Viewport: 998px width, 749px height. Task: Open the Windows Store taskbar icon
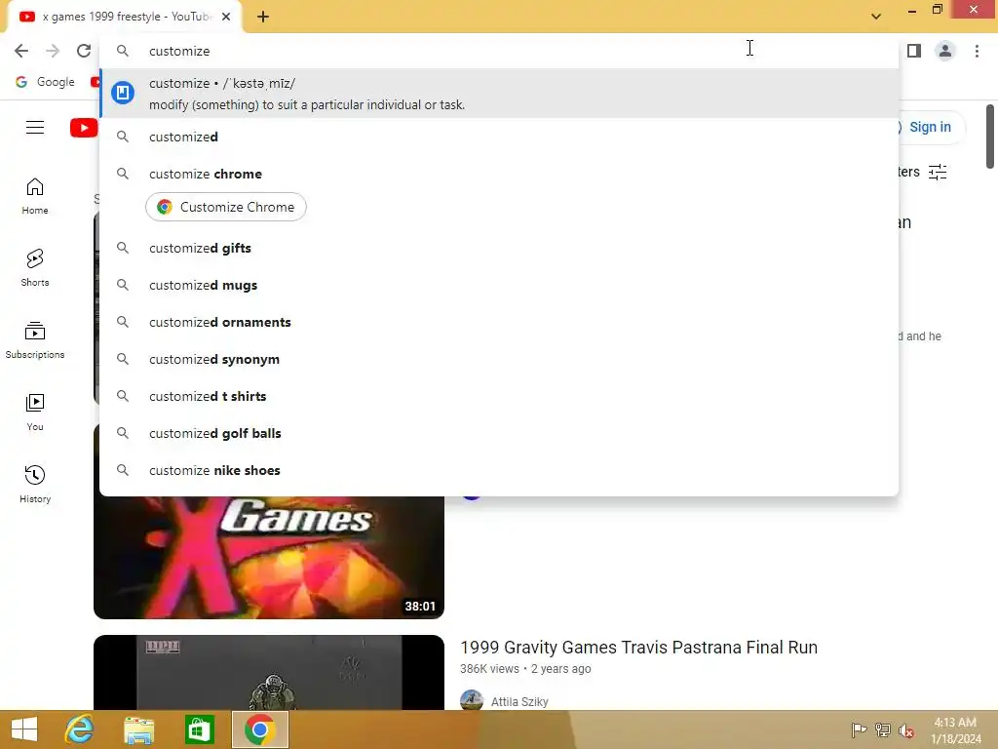coord(199,729)
